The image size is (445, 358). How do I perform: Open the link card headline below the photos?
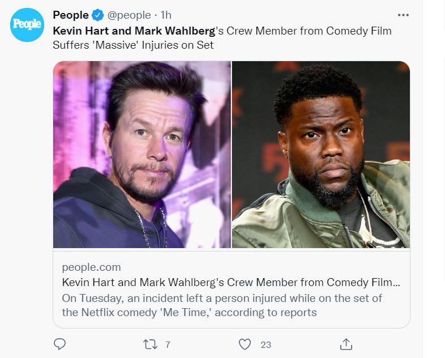point(231,283)
